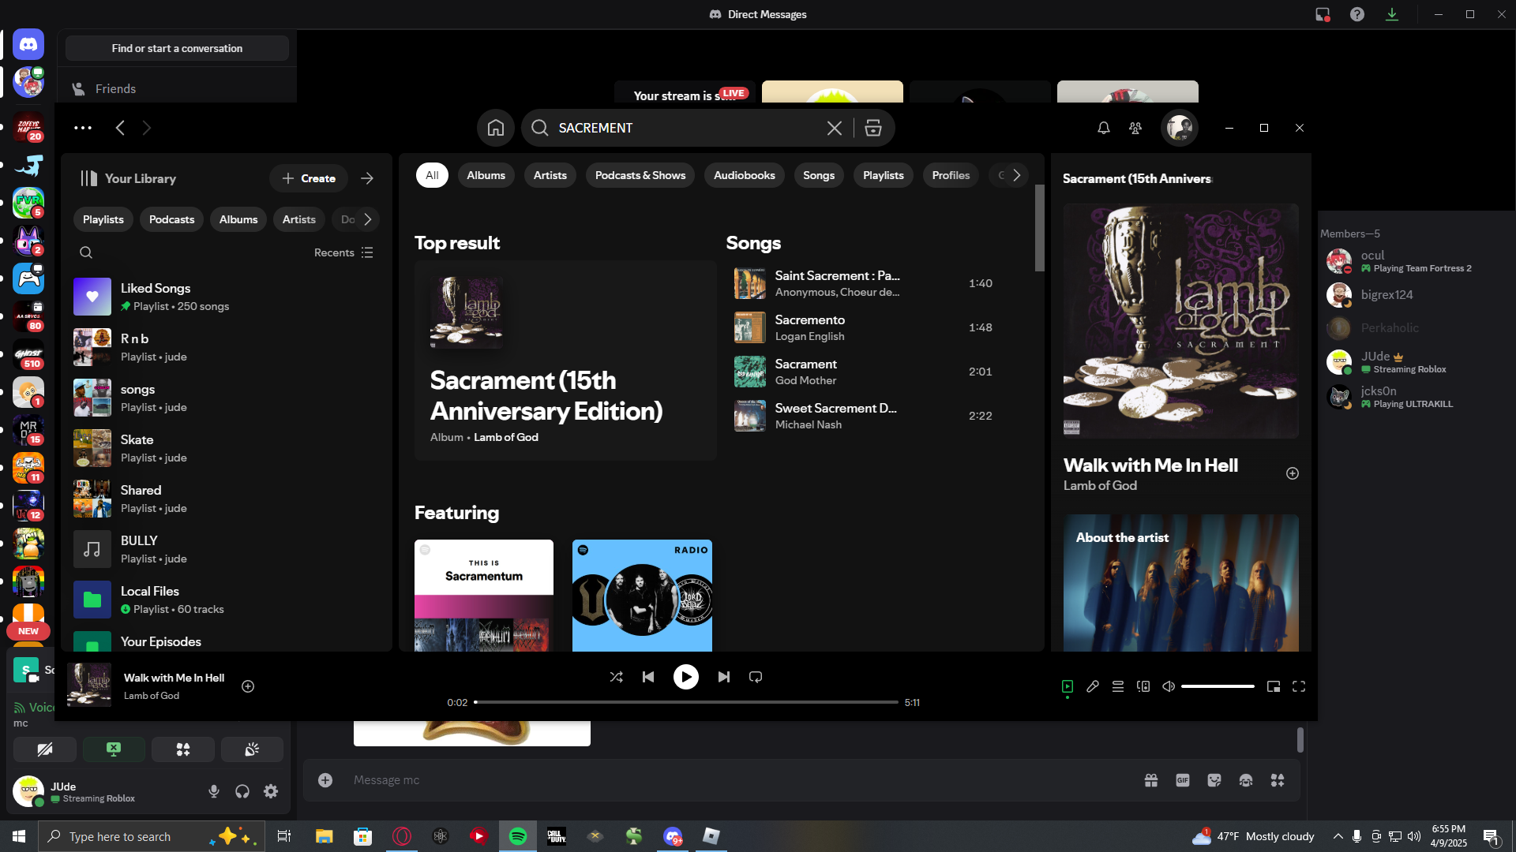The image size is (1516, 852).
Task: Toggle shuffle in player bar
Action: tap(617, 677)
